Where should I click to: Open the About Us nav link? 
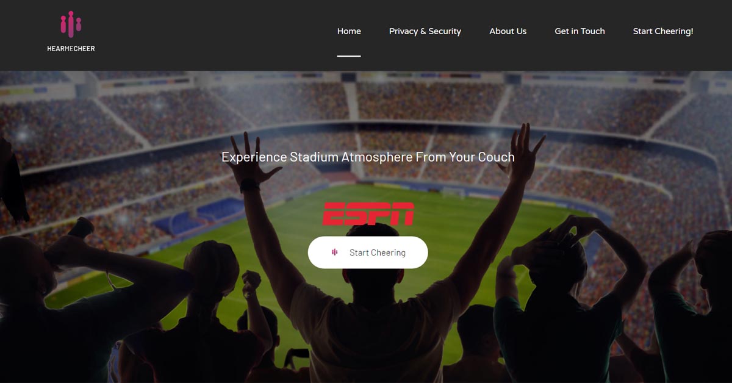tap(508, 31)
